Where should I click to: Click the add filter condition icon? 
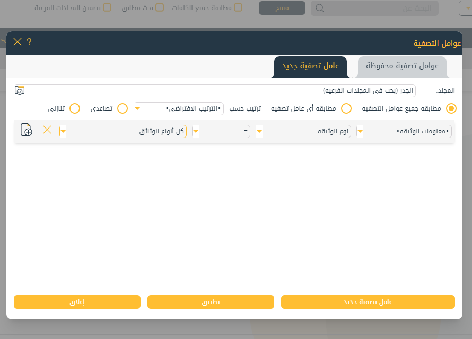click(x=27, y=130)
